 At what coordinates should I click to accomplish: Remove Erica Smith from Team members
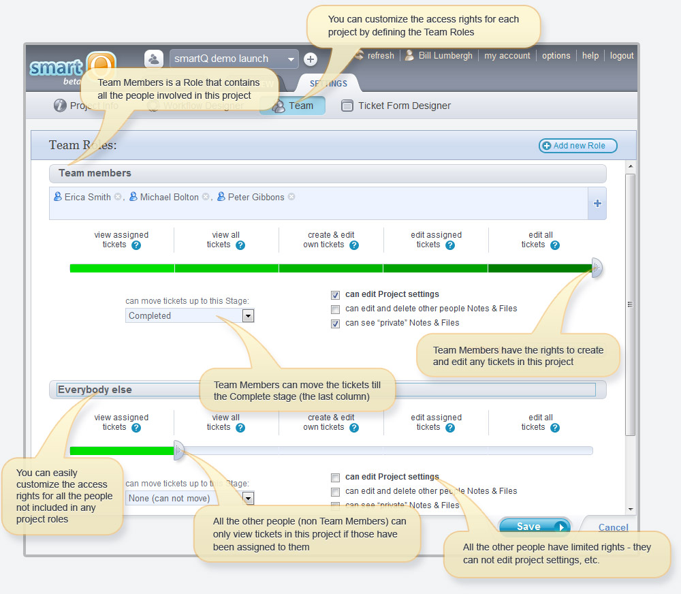point(118,197)
